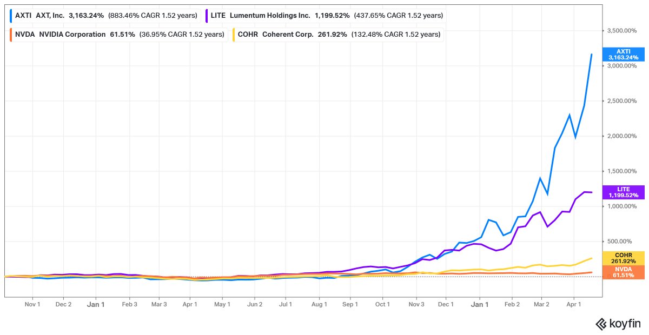Screen dimensions: 649x335
Task: Click the Lumentum Holdings Inc. name
Action: 270,16
